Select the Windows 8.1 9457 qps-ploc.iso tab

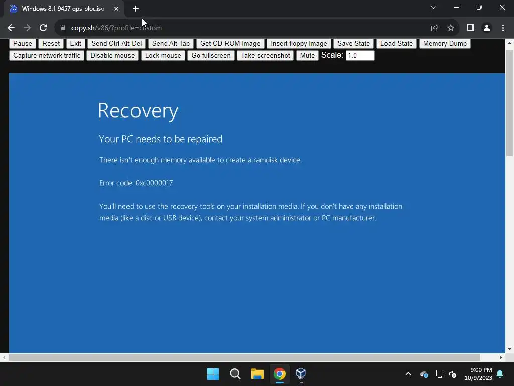click(x=64, y=9)
